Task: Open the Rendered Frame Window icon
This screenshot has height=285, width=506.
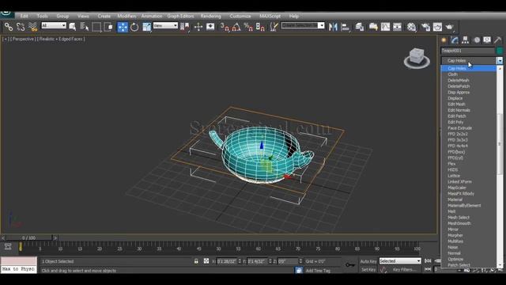Action: 437,27
